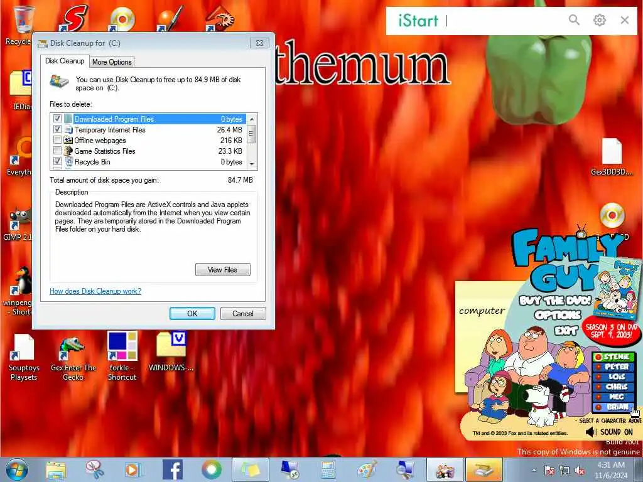Select Meg character button
The height and width of the screenshot is (482, 643).
(x=614, y=397)
